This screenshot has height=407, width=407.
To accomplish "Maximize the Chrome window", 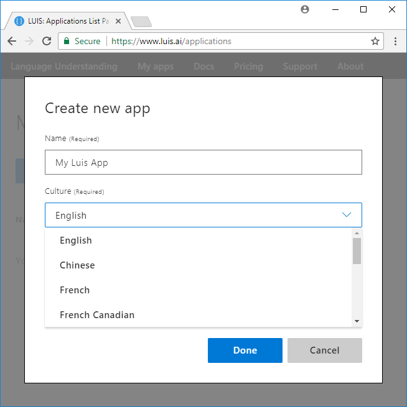I will [363, 9].
